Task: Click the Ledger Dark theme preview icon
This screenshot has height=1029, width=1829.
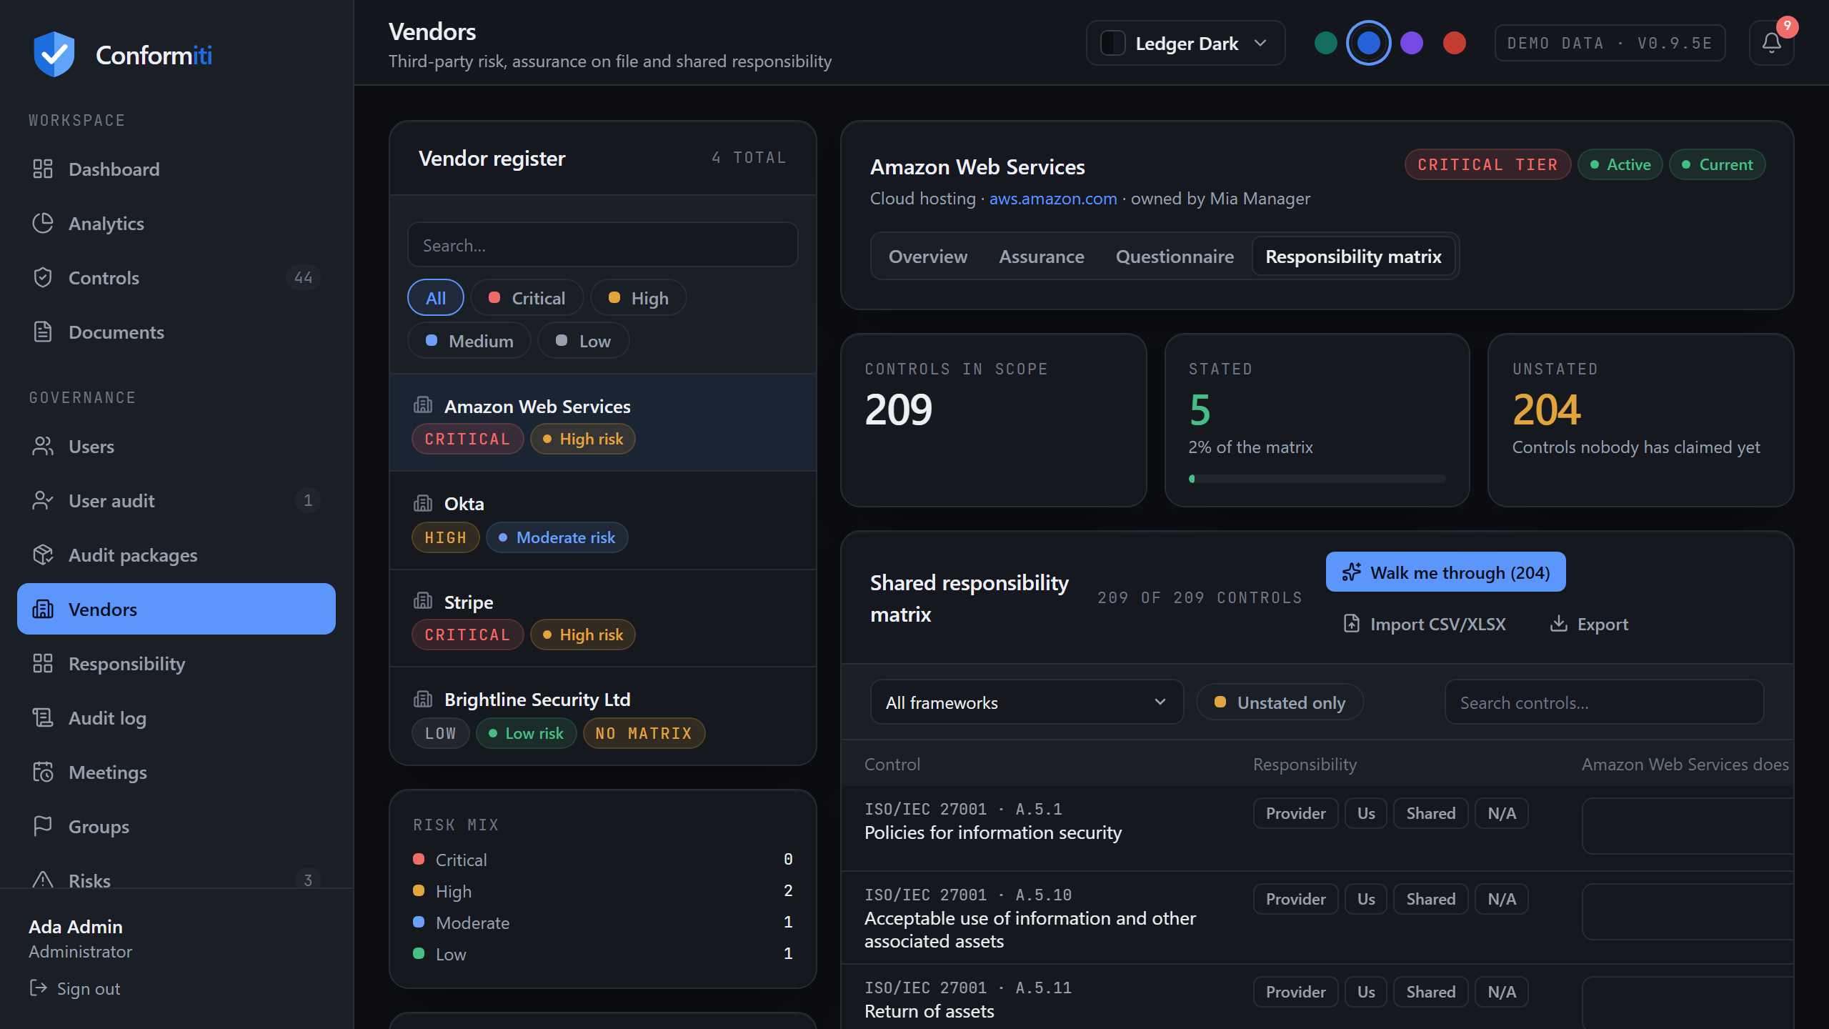Action: pos(1113,43)
